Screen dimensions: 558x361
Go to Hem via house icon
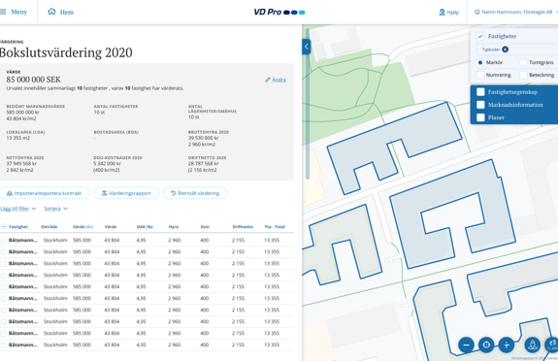51,12
